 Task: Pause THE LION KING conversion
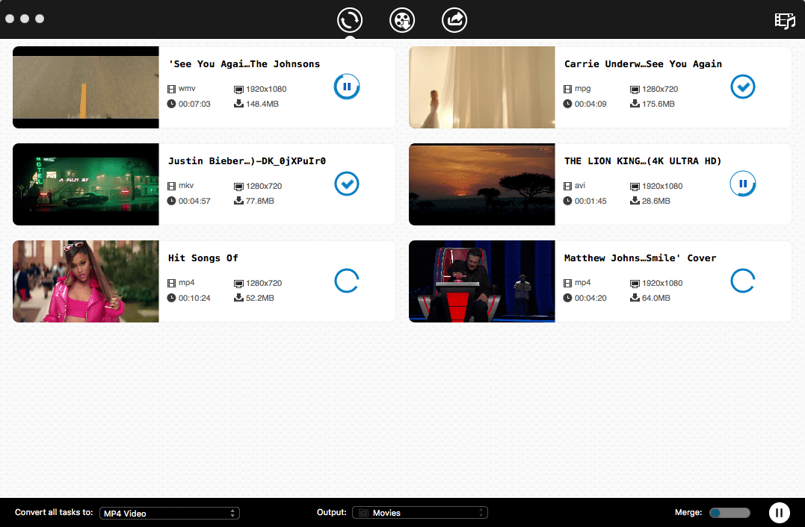[x=743, y=184]
